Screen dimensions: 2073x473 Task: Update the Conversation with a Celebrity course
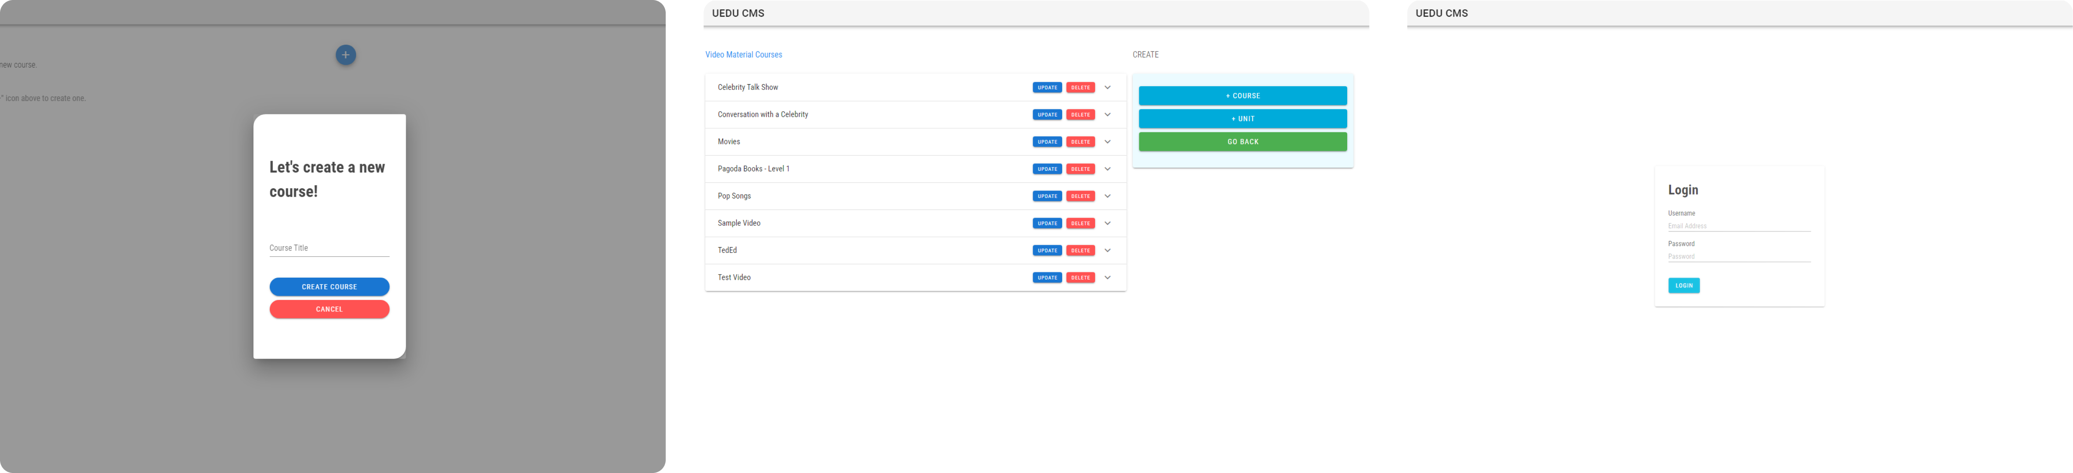(1047, 114)
